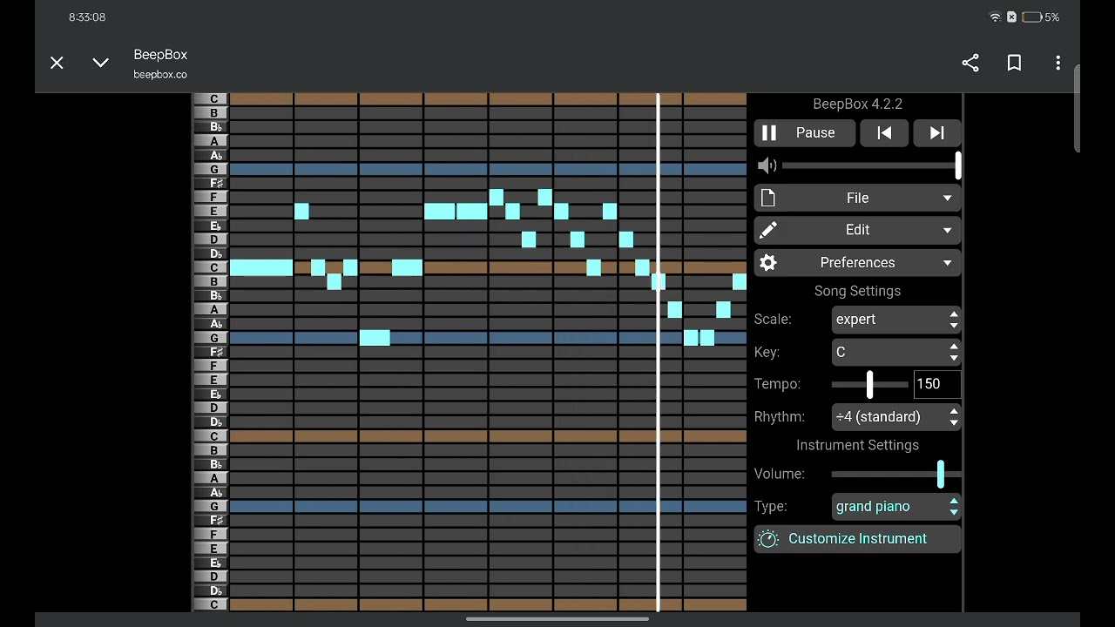
Task: Open browser three-dot overflow menu
Action: coord(1058,63)
